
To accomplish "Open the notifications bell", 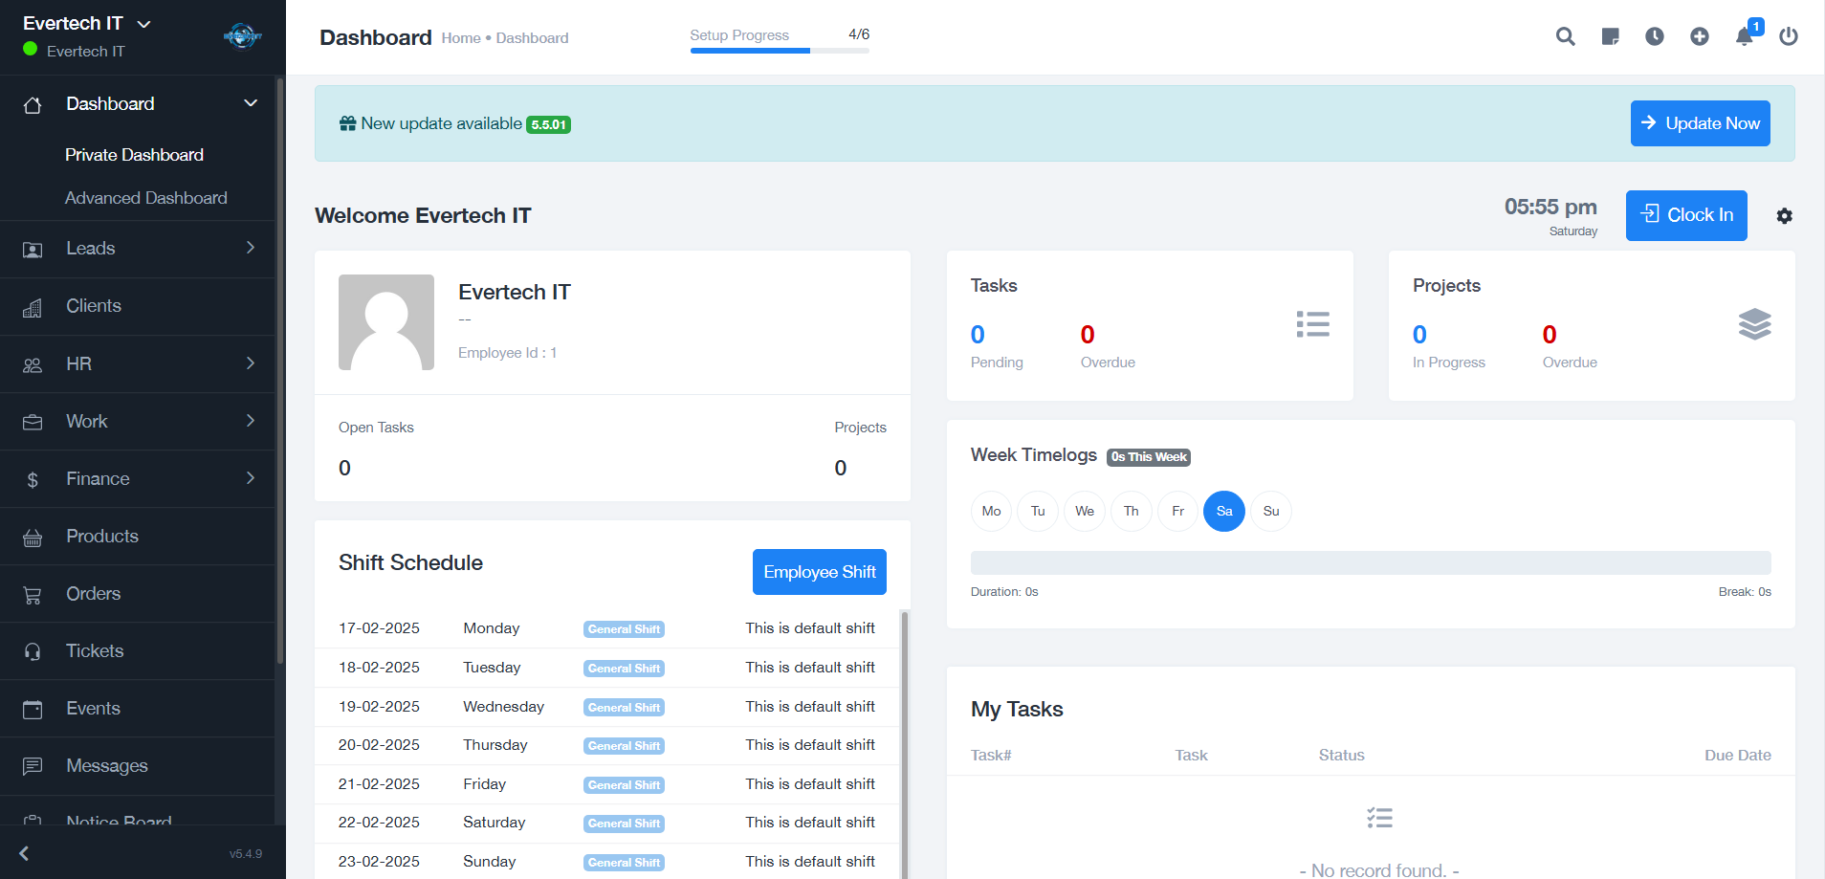I will coord(1744,36).
